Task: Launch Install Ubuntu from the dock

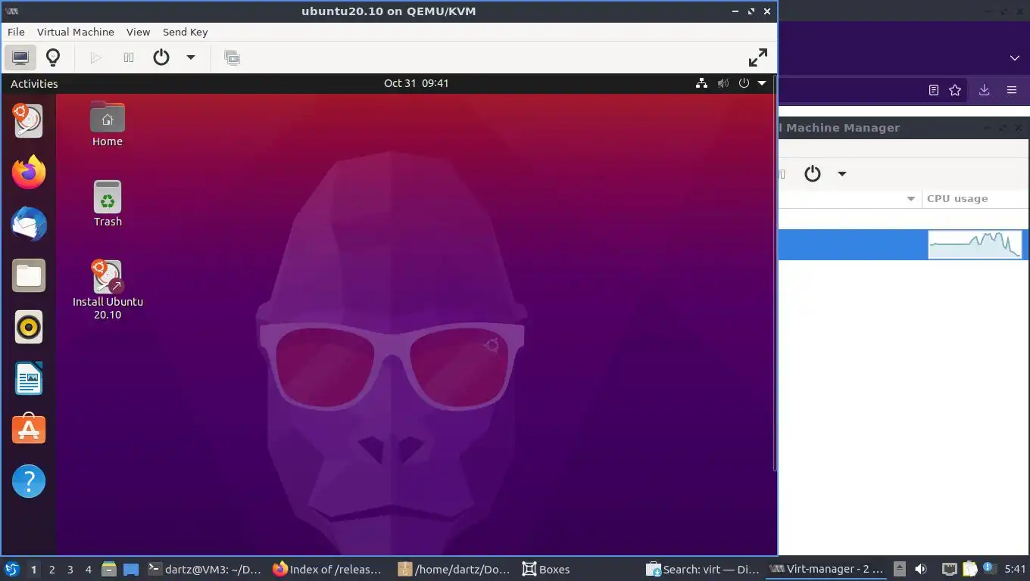Action: (x=29, y=121)
